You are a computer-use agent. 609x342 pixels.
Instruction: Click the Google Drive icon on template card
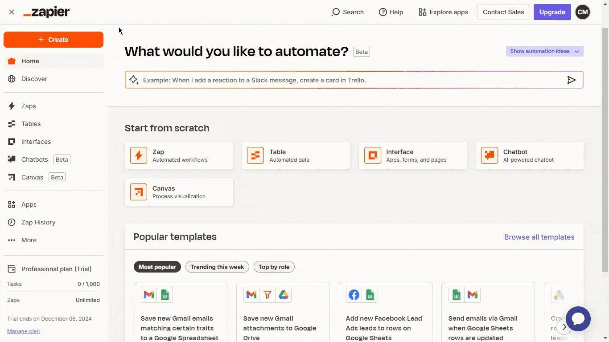pyautogui.click(x=284, y=295)
